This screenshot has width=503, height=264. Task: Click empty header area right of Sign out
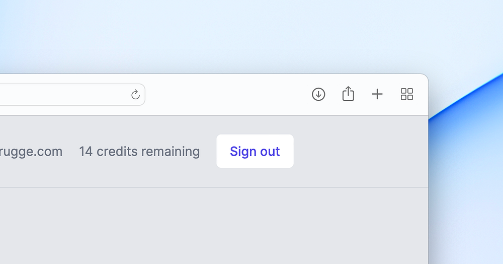(360, 151)
